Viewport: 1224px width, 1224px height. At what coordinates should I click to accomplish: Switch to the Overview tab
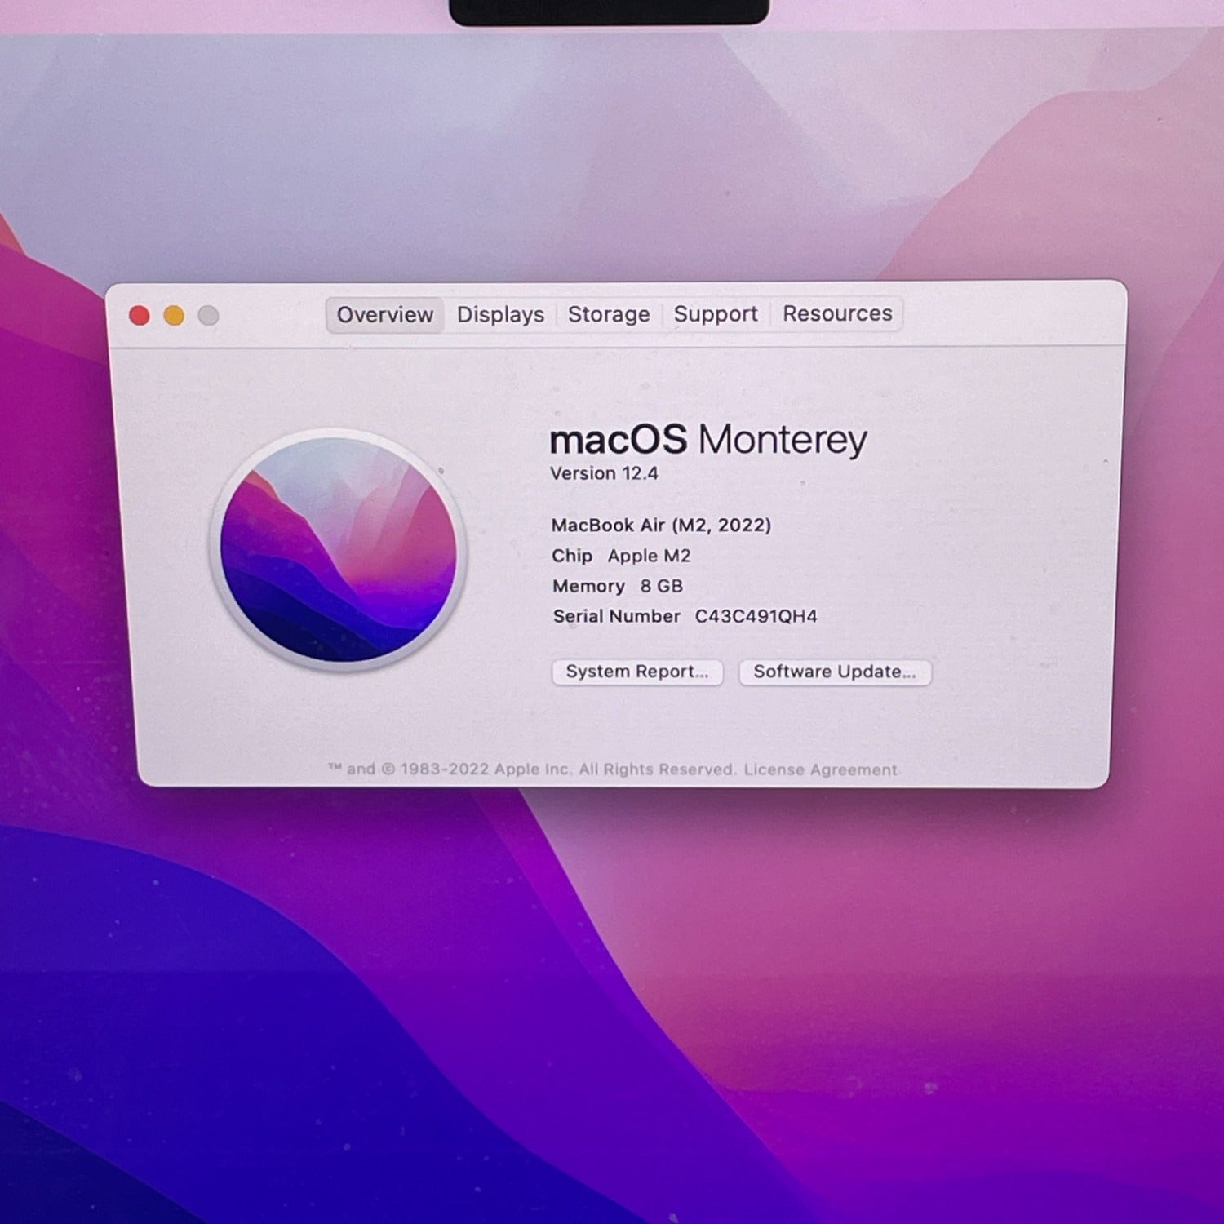pyautogui.click(x=384, y=315)
